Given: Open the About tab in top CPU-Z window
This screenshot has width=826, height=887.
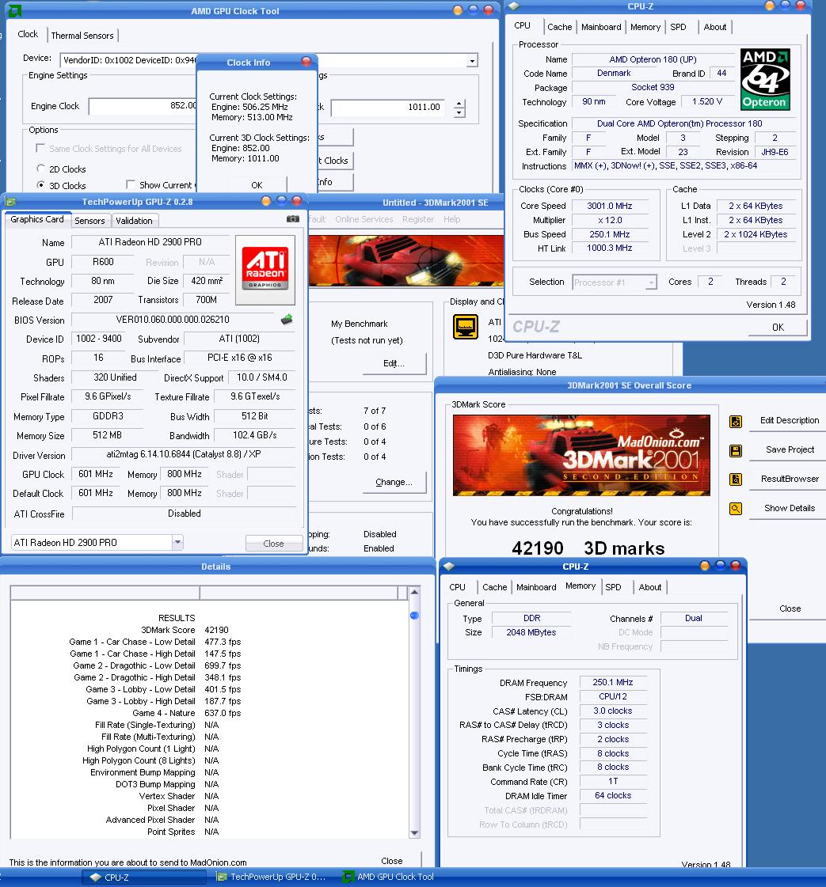Looking at the screenshot, I should click(x=715, y=27).
